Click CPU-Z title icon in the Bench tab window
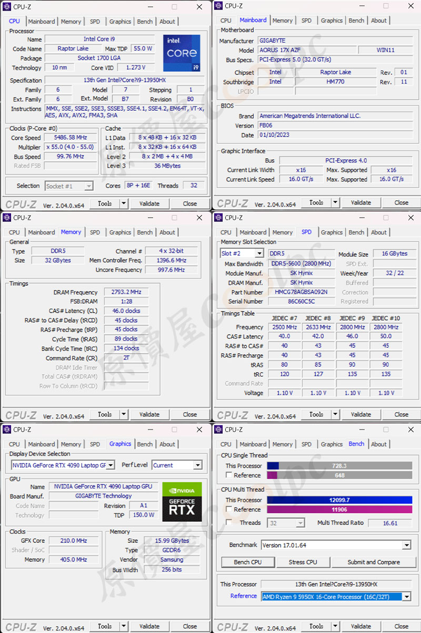This screenshot has width=421, height=633. coord(218,430)
